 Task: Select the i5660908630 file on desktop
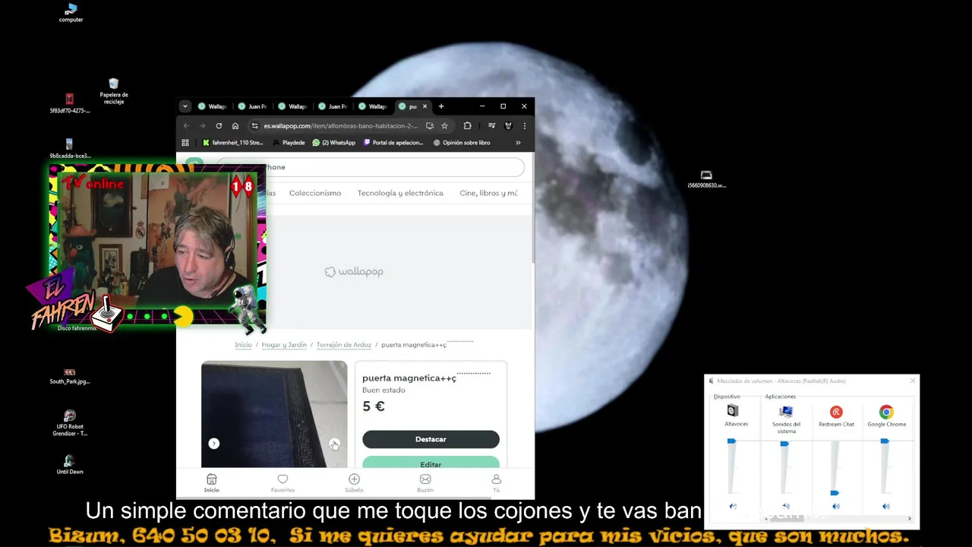tap(706, 179)
